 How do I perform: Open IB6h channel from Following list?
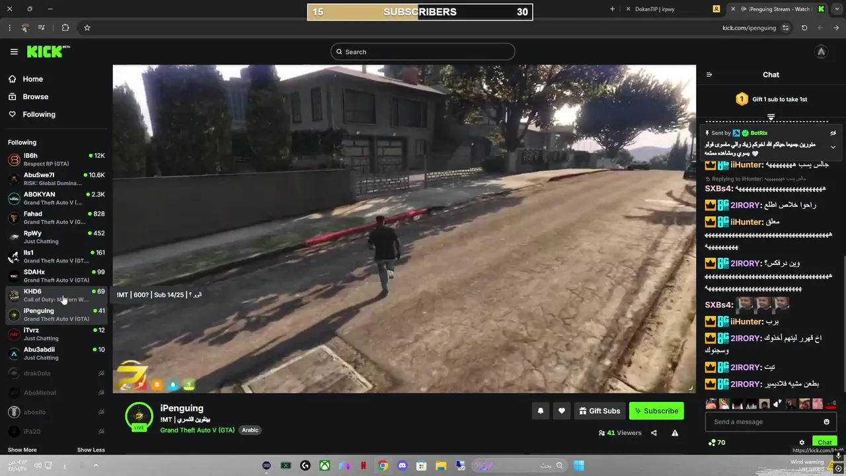coord(56,159)
